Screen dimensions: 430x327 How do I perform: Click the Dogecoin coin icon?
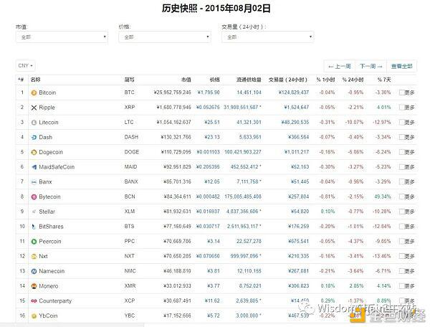pyautogui.click(x=34, y=152)
